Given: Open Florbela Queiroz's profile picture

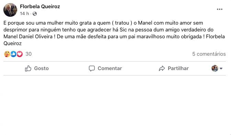Looking at the screenshot, I should pyautogui.click(x=10, y=10).
